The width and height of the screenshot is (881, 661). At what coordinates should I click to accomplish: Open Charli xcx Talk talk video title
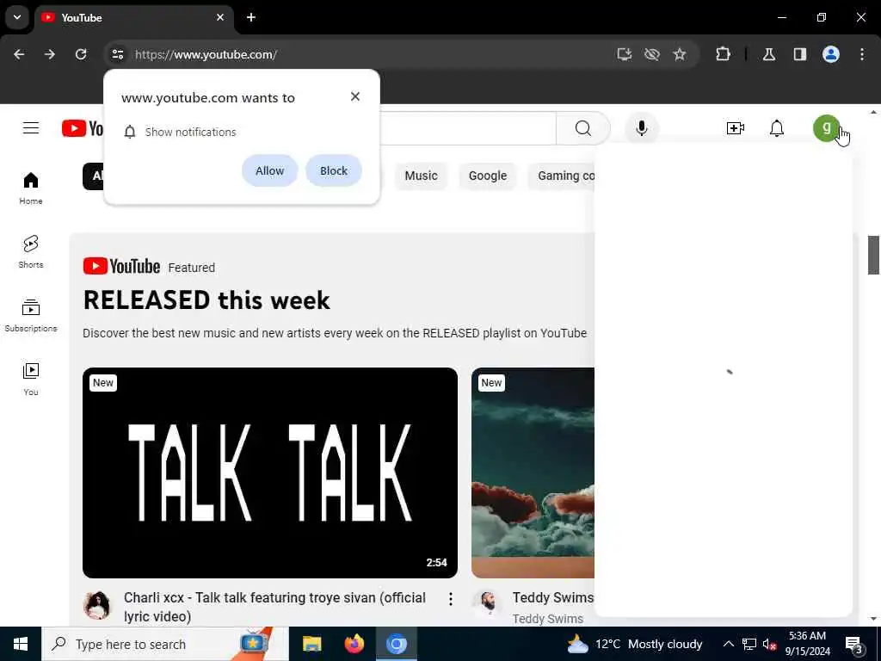pyautogui.click(x=274, y=607)
